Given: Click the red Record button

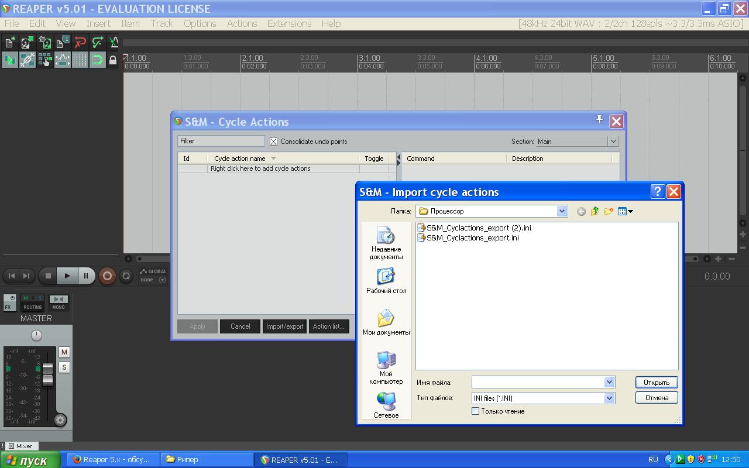Looking at the screenshot, I should [x=107, y=276].
